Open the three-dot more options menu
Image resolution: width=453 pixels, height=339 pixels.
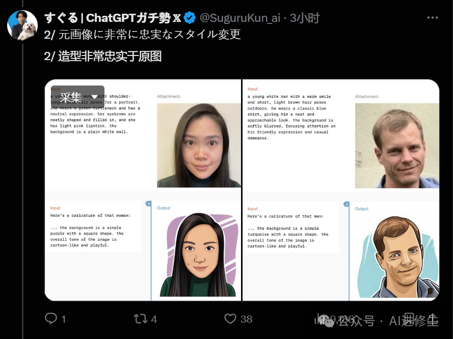[433, 18]
